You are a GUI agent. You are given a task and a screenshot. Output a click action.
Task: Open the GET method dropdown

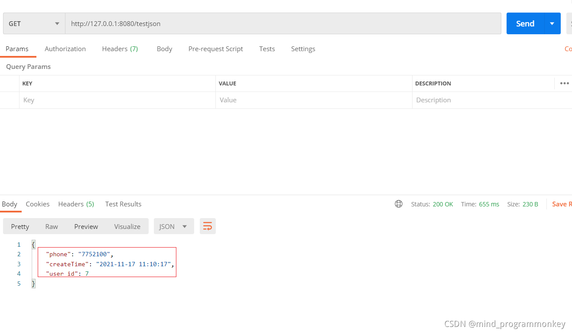pyautogui.click(x=34, y=23)
